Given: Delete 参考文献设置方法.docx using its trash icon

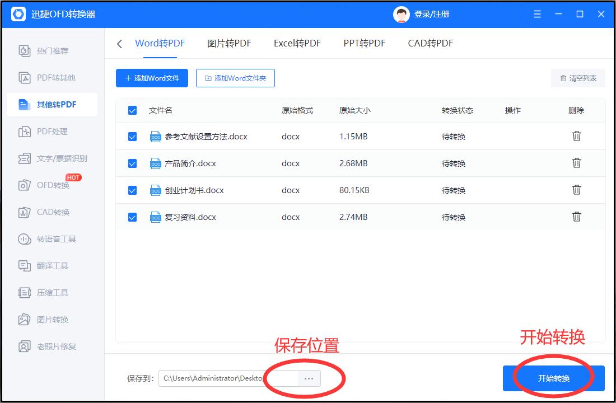Looking at the screenshot, I should coord(577,136).
